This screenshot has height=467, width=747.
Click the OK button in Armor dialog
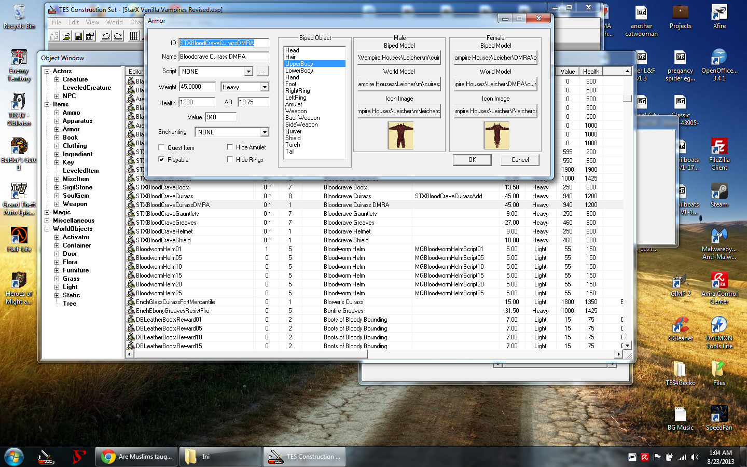472,160
